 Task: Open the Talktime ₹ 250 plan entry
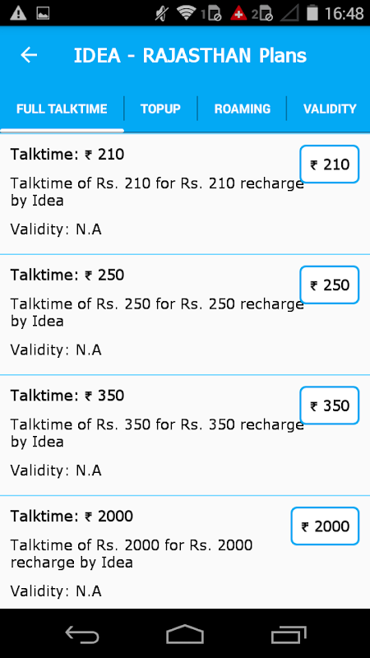[185, 315]
